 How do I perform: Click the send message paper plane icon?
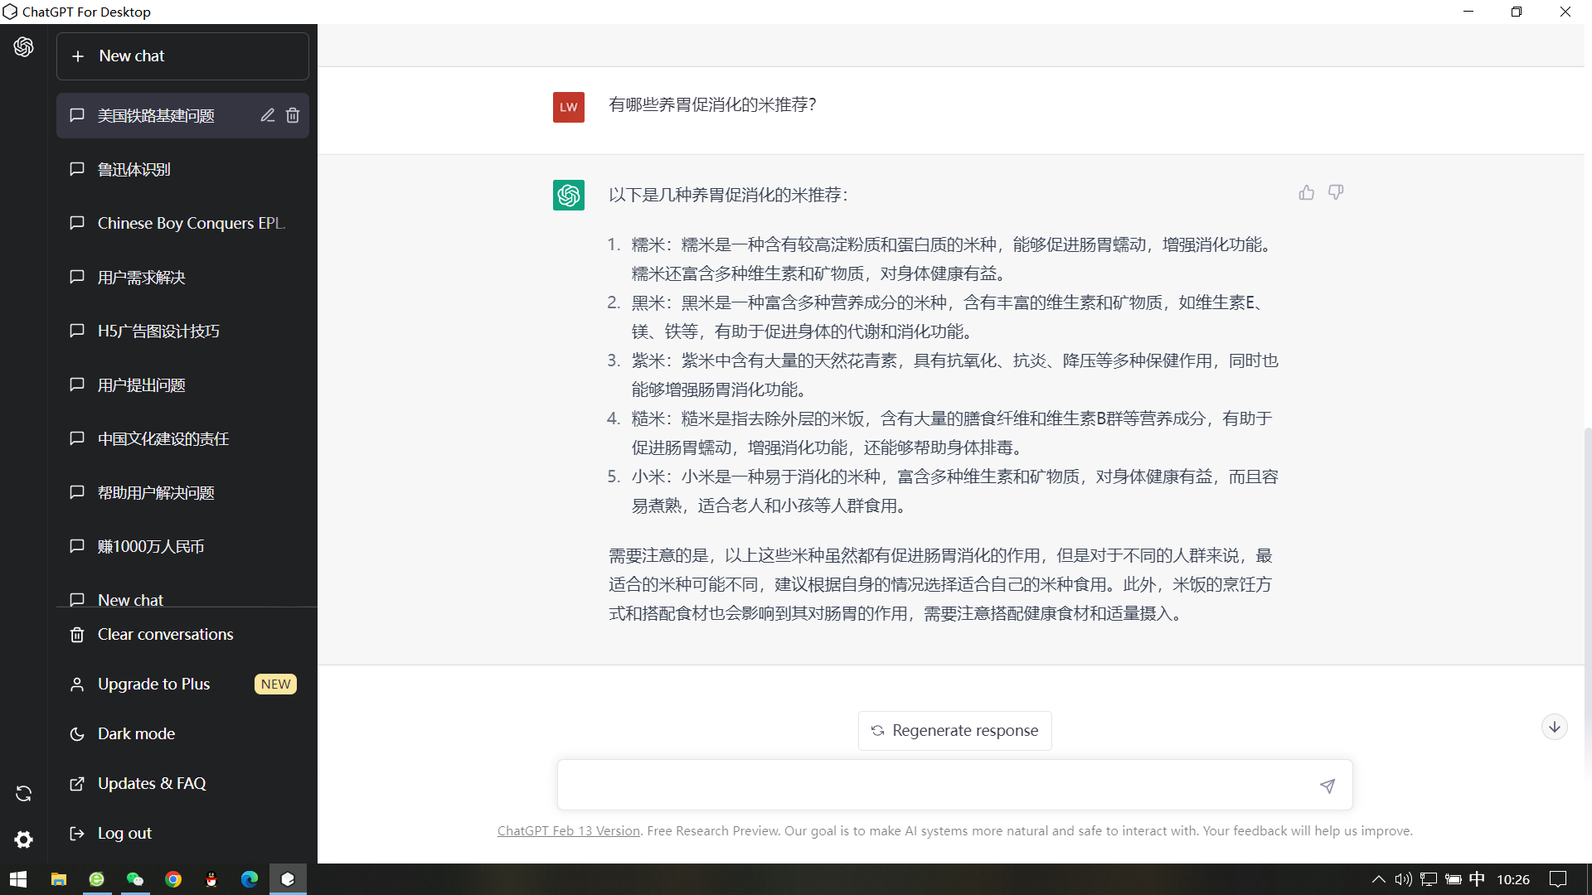1327,786
